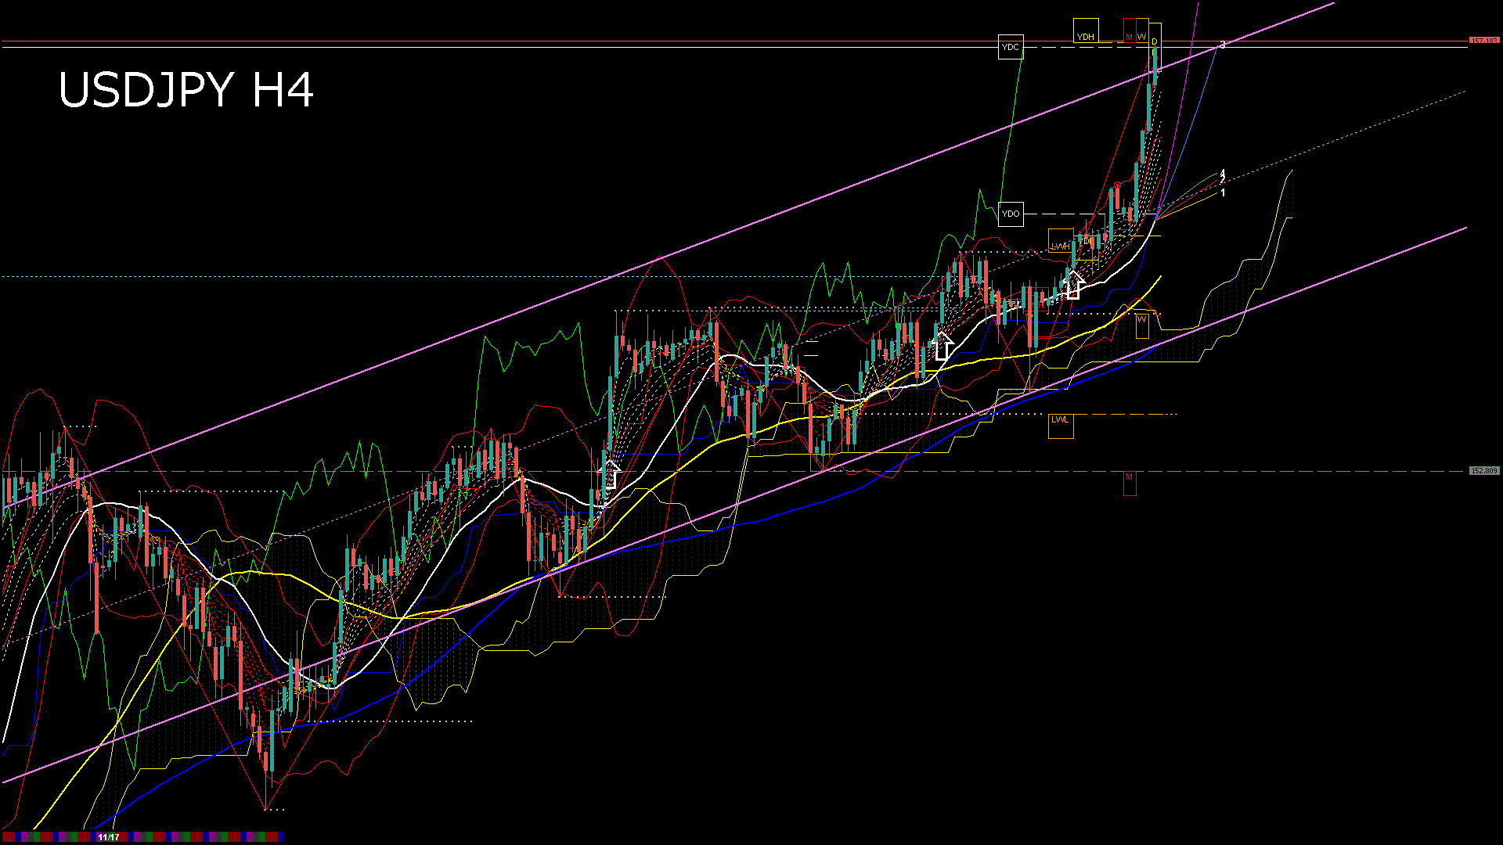1503x845 pixels.
Task: Select the orange LWH label box
Action: coord(1060,242)
